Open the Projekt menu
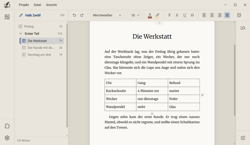The image size is (250, 145). 24,5
